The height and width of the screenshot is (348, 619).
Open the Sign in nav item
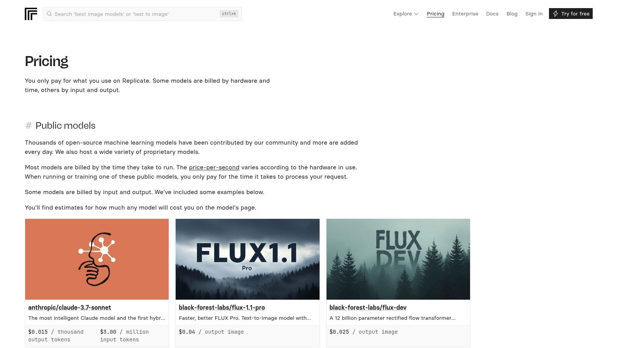pyautogui.click(x=534, y=14)
